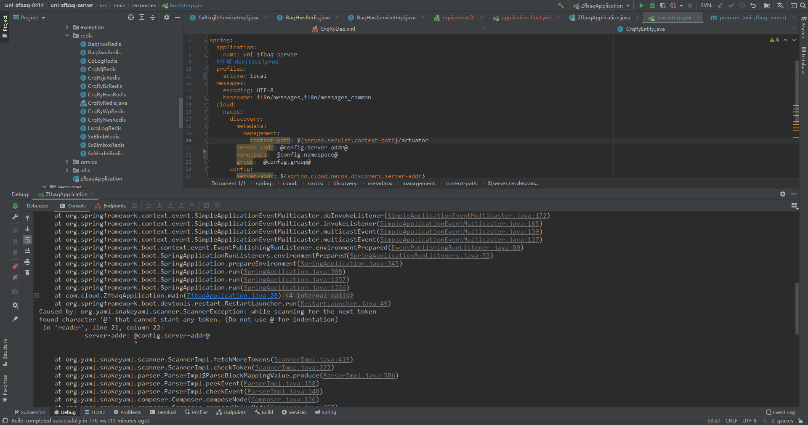
Task: Open ZfbaqApplication.java:20 link in stack trace
Action: pyautogui.click(x=232, y=295)
